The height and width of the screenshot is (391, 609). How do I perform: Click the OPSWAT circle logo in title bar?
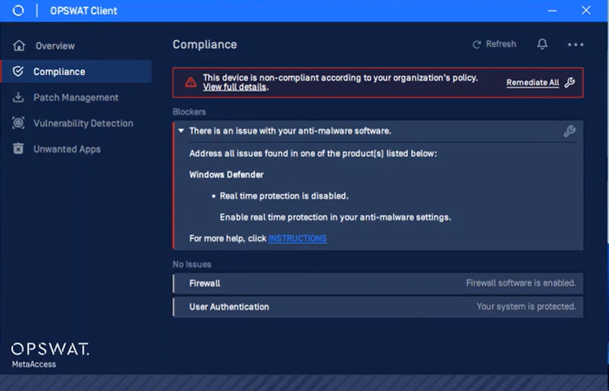(x=18, y=10)
